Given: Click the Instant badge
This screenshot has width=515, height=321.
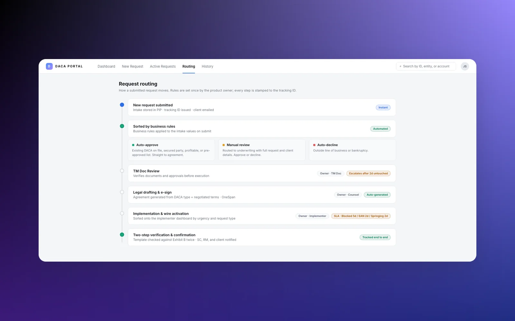Looking at the screenshot, I should (x=383, y=108).
